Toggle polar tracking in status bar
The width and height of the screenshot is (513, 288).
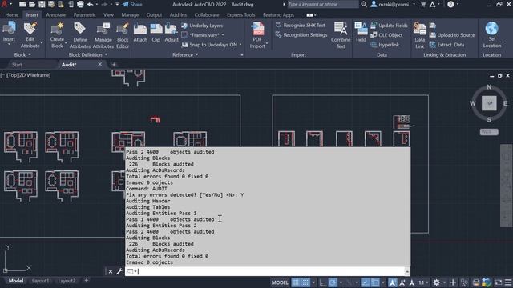tap(333, 282)
